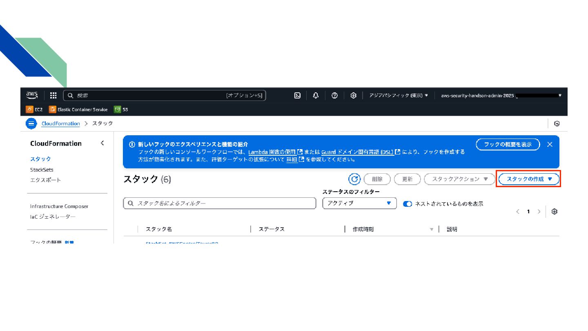This screenshot has height=331, width=588.
Task: Click the search field in top bar
Action: tap(164, 95)
